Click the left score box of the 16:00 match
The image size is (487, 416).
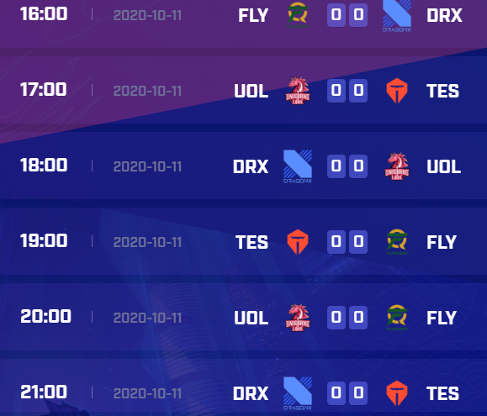[x=336, y=15]
